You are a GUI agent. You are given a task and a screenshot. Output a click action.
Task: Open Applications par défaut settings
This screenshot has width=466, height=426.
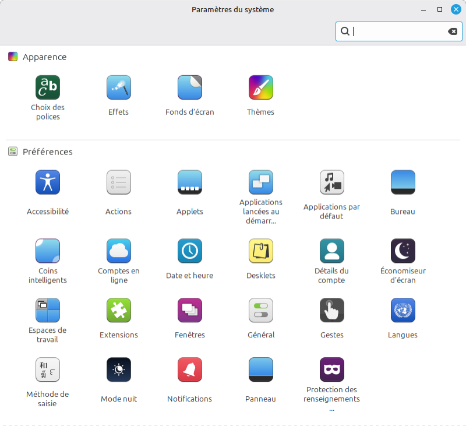[331, 182]
